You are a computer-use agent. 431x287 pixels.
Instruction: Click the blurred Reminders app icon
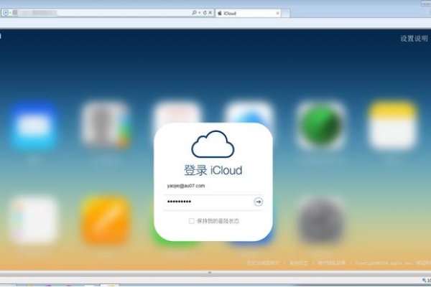34,220
